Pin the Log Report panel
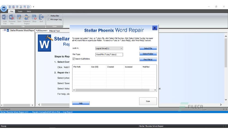Image resolution: width=228 pixels, height=132 pixels. 223,109
